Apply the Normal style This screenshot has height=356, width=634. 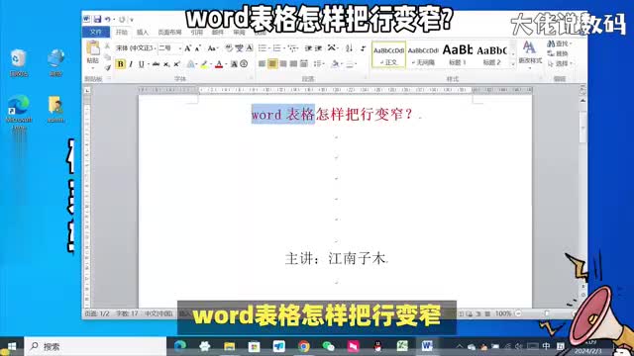tap(388, 55)
